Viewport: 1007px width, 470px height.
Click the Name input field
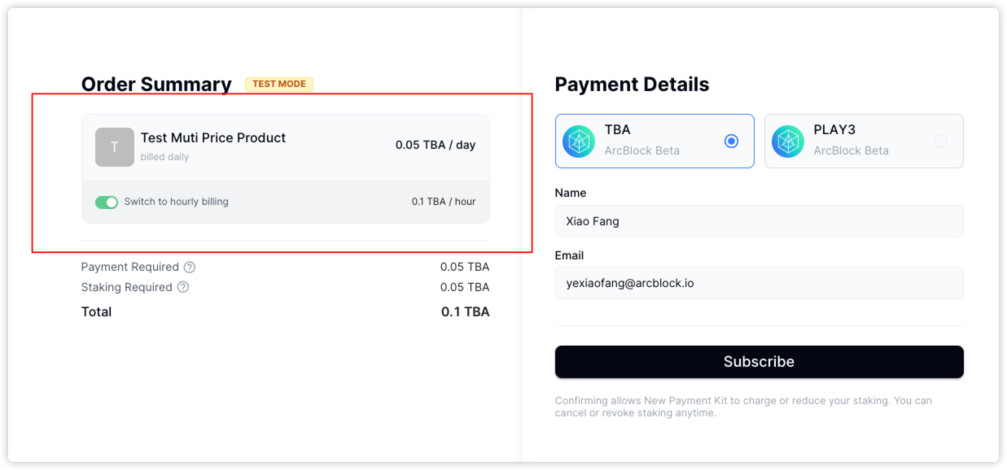pyautogui.click(x=759, y=221)
